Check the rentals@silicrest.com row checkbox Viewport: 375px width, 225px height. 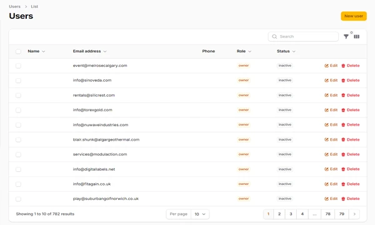click(18, 96)
